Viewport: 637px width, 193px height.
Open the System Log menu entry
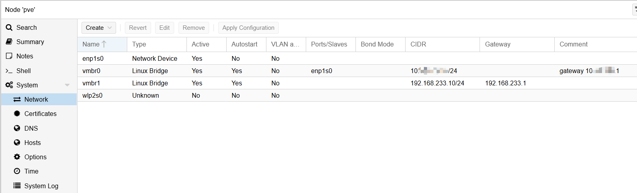click(x=41, y=186)
